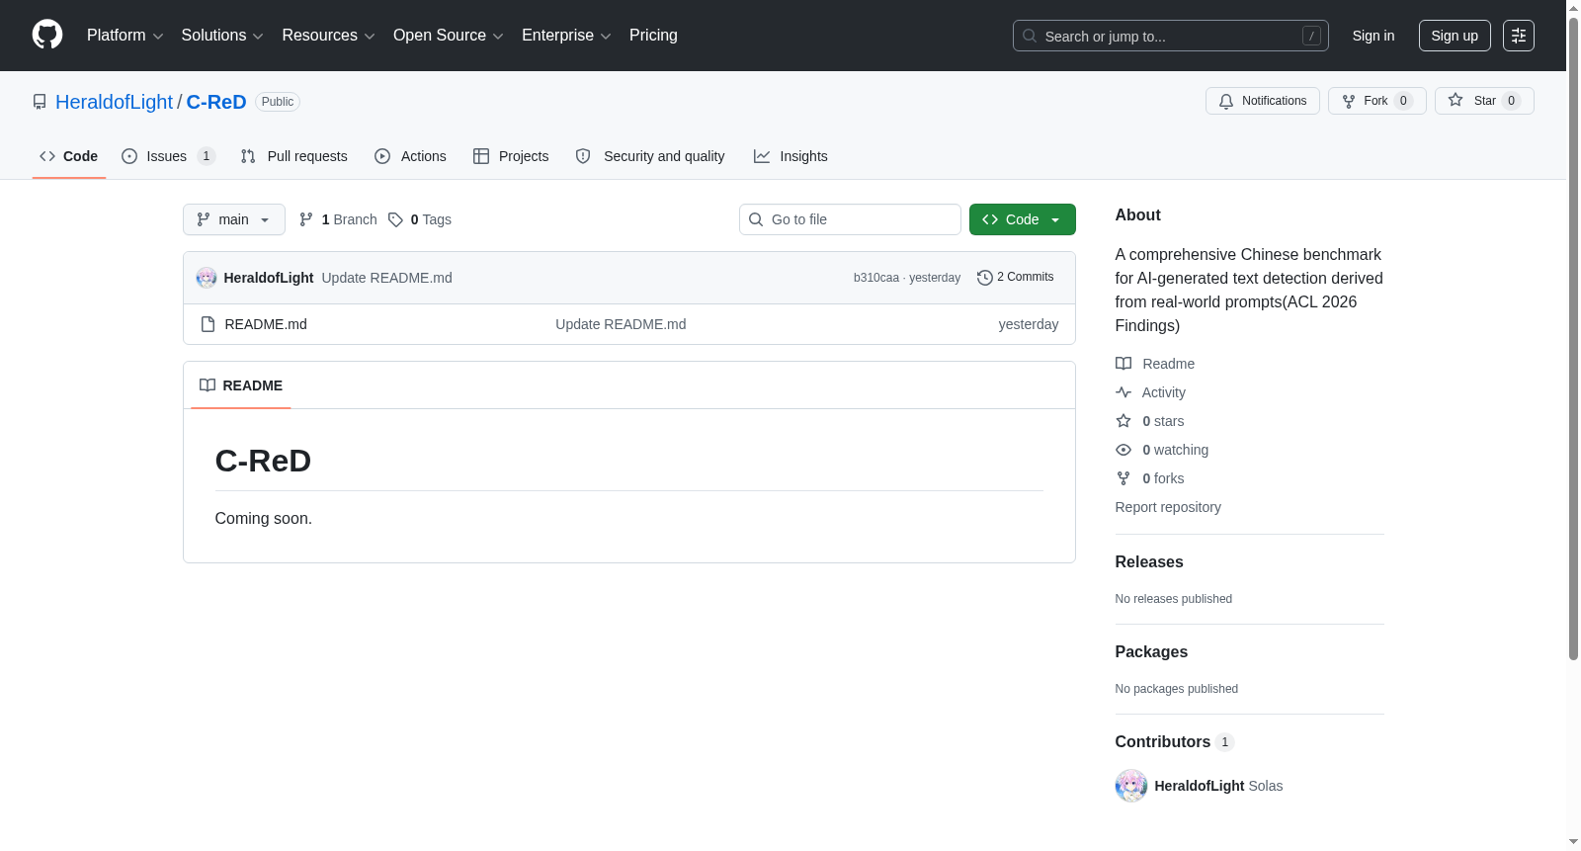Open the GitHub homepage logo

click(x=47, y=35)
